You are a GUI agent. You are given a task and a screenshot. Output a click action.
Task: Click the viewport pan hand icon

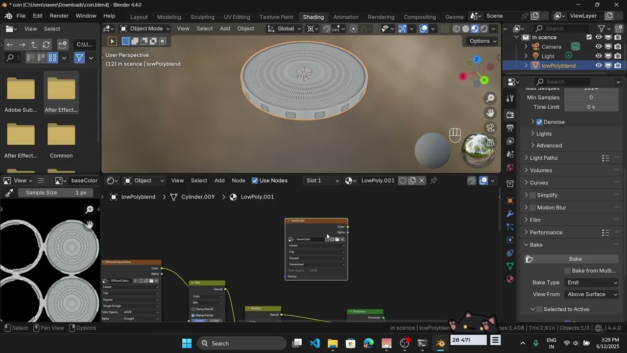coord(490,113)
